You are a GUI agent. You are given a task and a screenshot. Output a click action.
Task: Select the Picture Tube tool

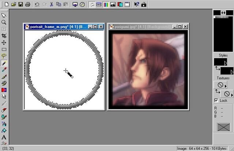[x=4, y=117]
